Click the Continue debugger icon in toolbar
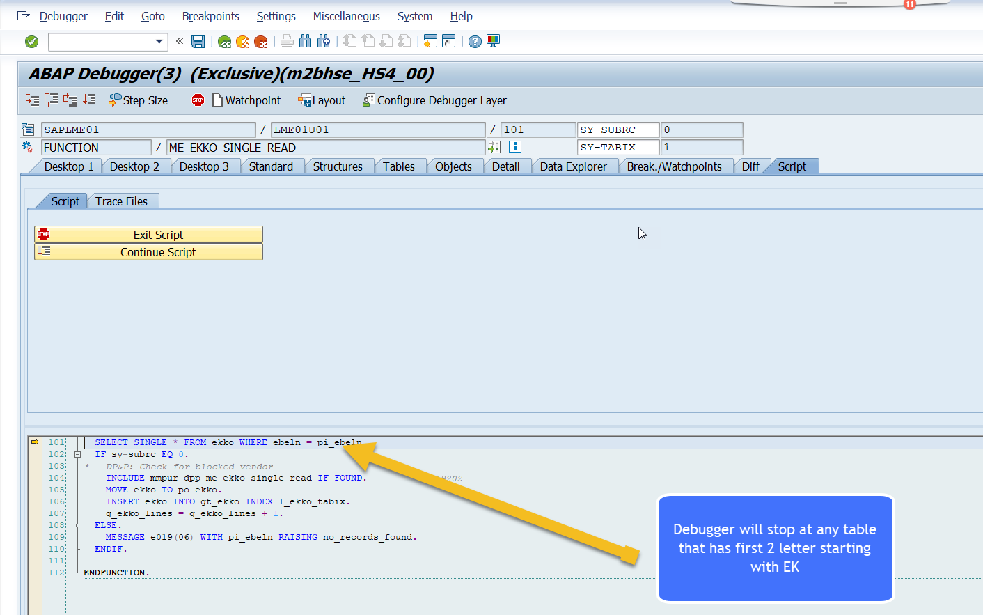Image resolution: width=983 pixels, height=615 pixels. [89, 100]
